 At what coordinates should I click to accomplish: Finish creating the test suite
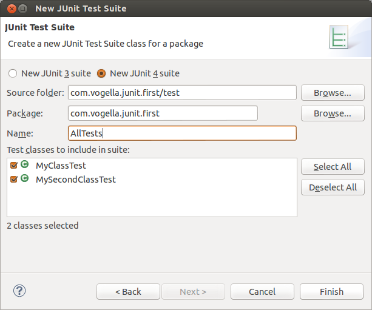coord(331,292)
